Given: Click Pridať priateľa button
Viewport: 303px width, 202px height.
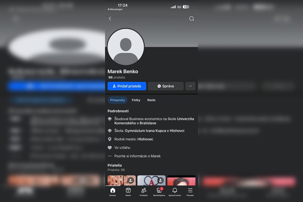Looking at the screenshot, I should (x=127, y=86).
